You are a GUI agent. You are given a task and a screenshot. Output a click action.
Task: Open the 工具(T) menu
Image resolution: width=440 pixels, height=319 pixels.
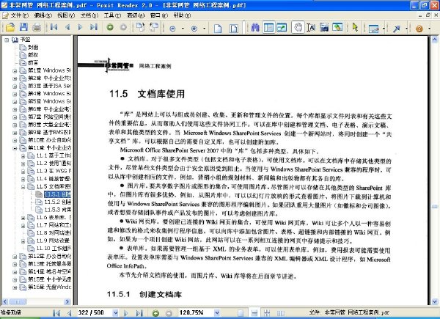pos(112,15)
